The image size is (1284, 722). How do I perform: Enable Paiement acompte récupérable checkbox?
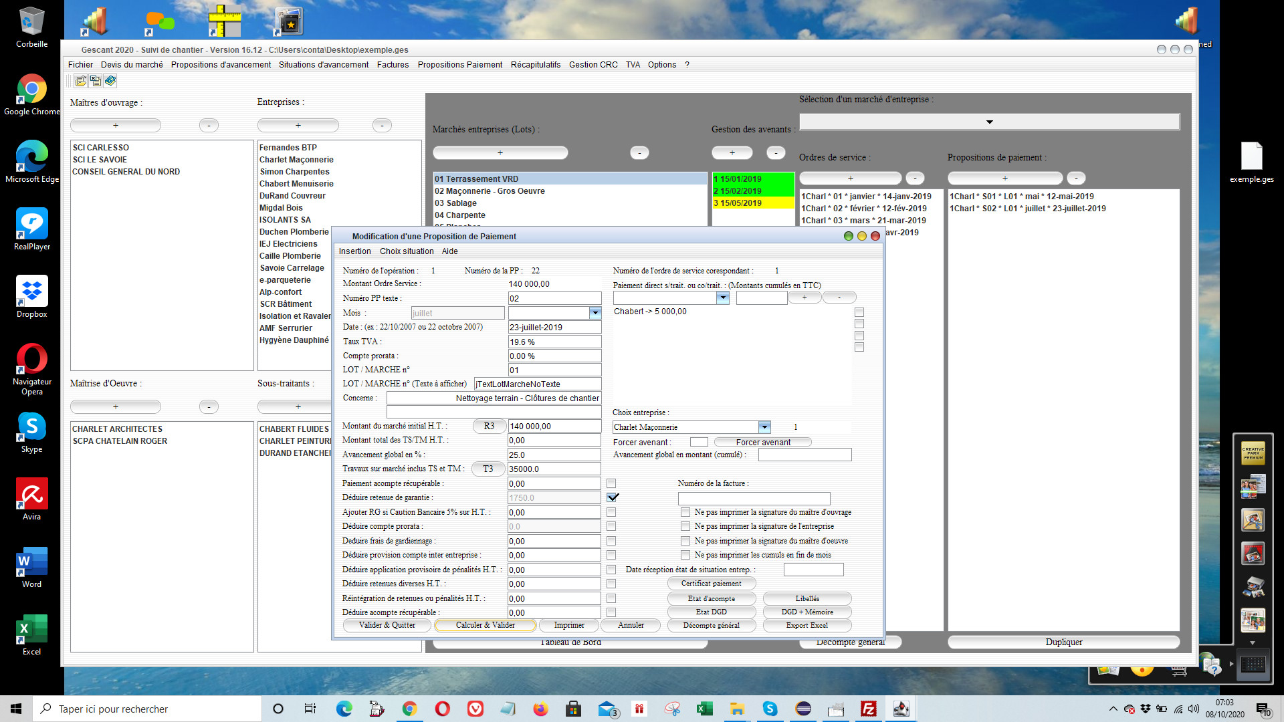pos(611,483)
